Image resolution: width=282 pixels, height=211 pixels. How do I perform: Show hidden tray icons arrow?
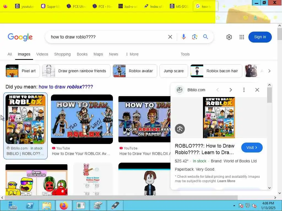[x=234, y=206]
